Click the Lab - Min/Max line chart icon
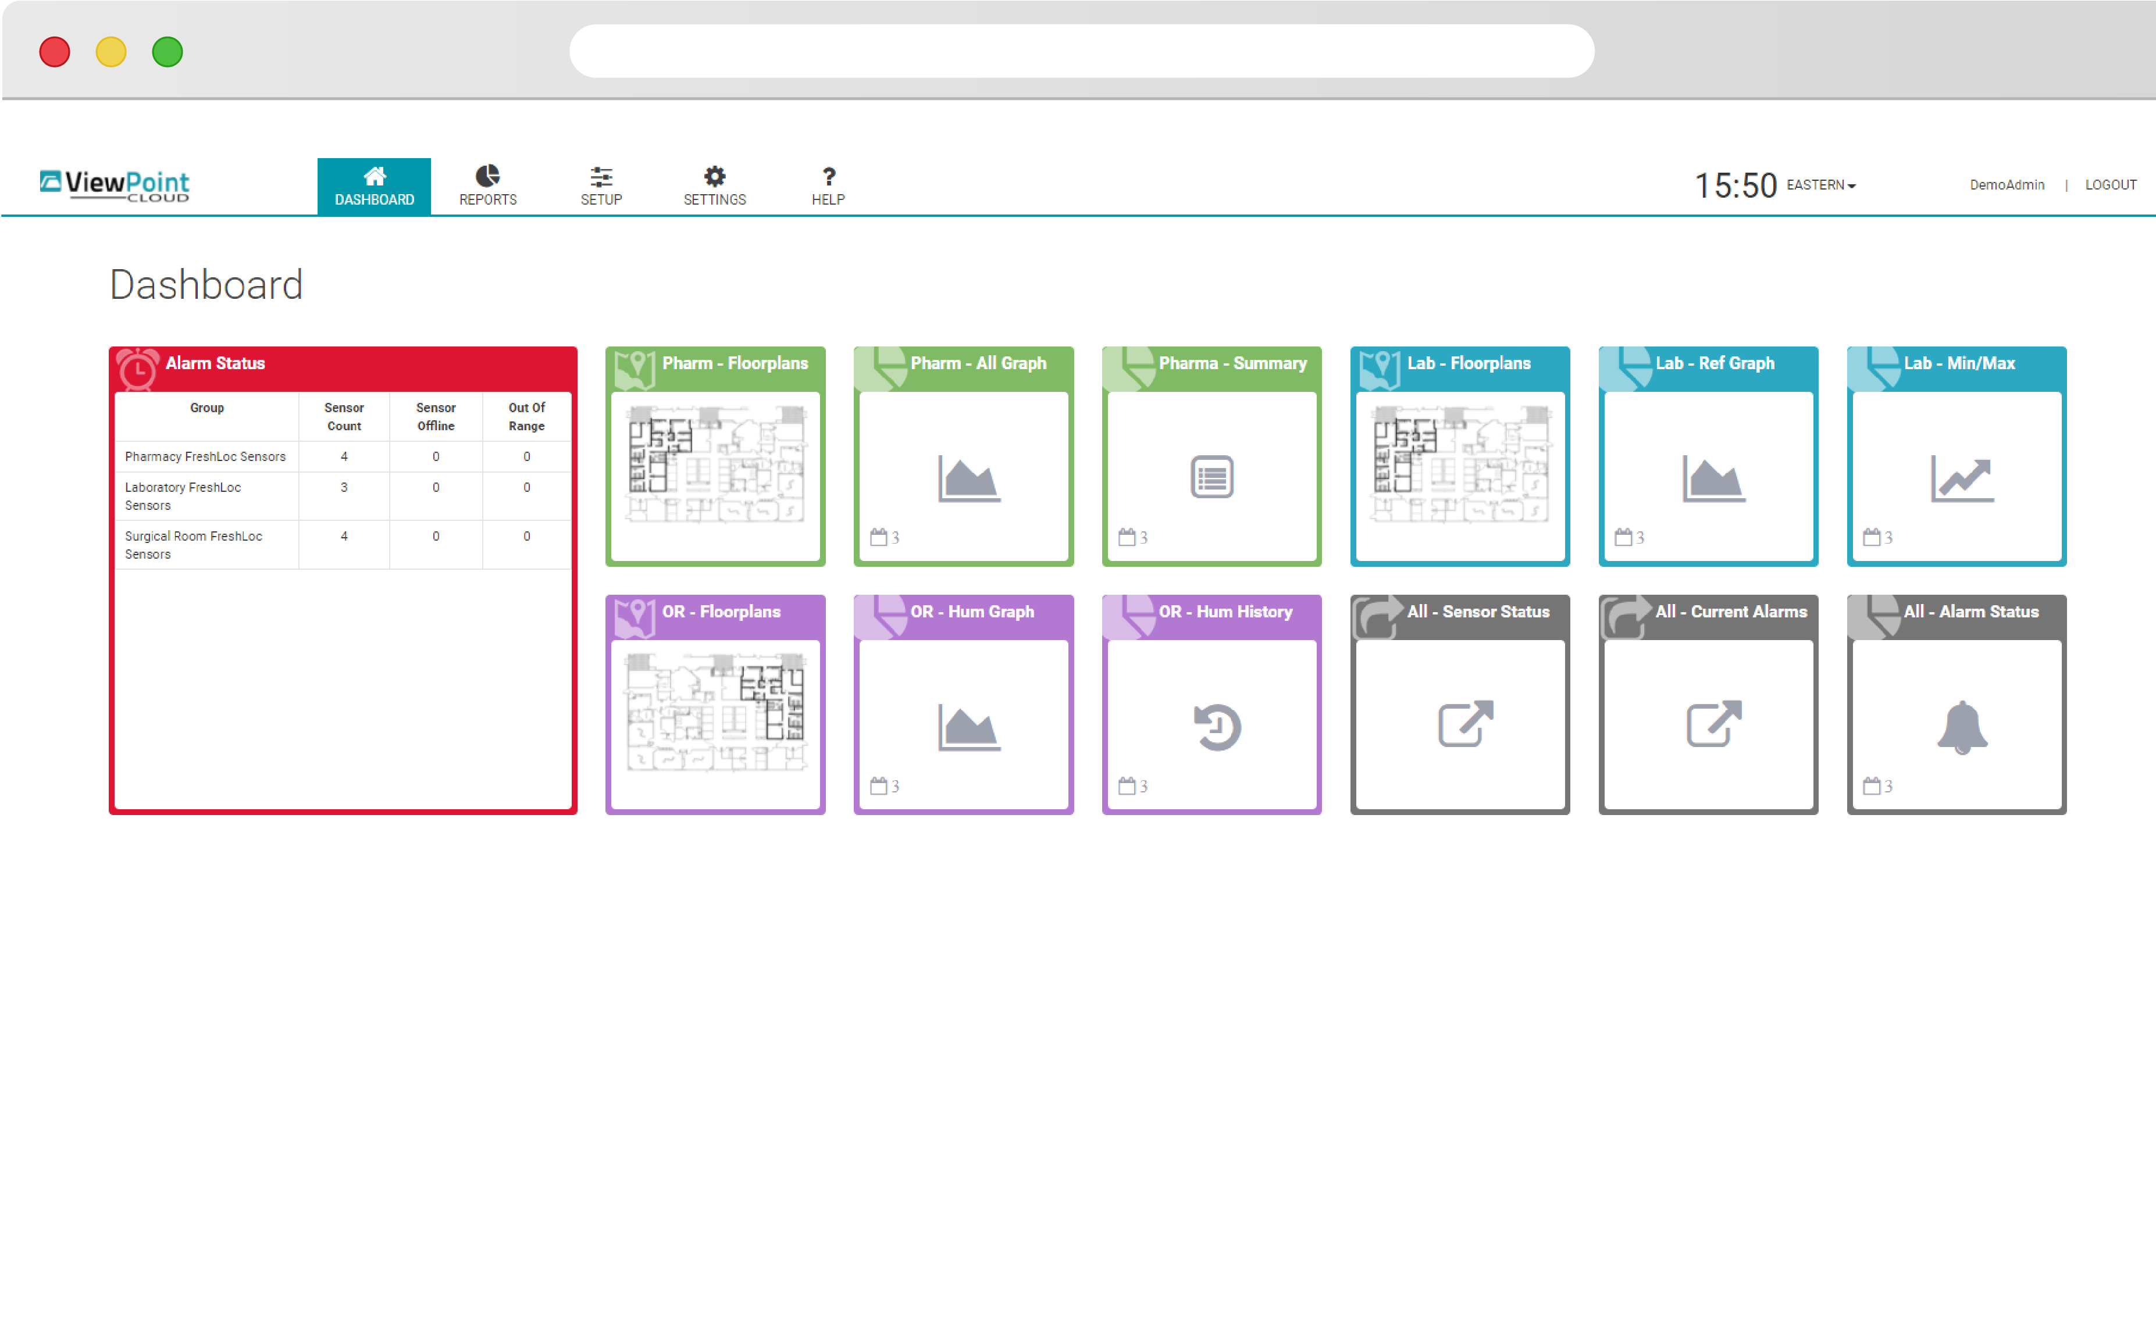The width and height of the screenshot is (2156, 1322). [x=1962, y=478]
